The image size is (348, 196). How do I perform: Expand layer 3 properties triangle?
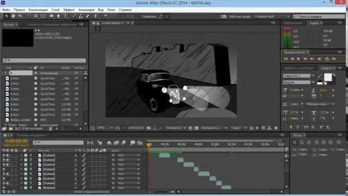pos(21,164)
